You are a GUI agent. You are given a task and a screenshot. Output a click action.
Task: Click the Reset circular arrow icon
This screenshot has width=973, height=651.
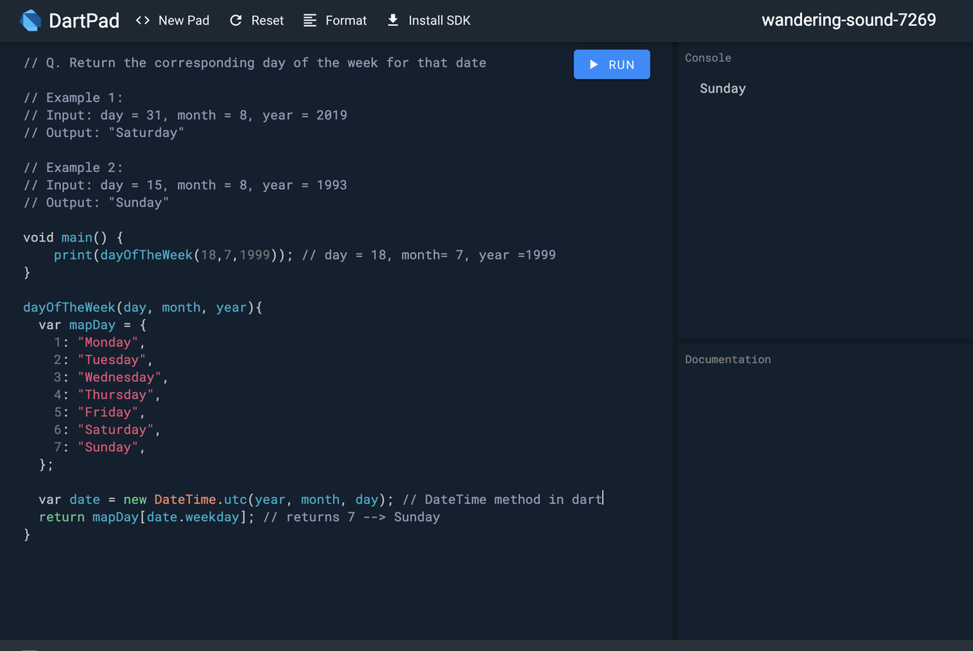click(236, 20)
